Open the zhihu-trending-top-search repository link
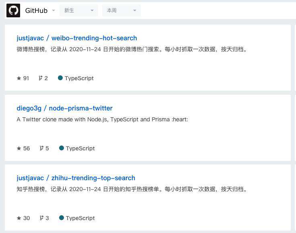Screen dimensions: 296x233 93,178
